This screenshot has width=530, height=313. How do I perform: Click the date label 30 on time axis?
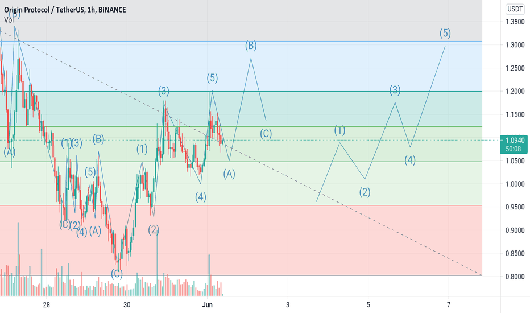(127, 305)
